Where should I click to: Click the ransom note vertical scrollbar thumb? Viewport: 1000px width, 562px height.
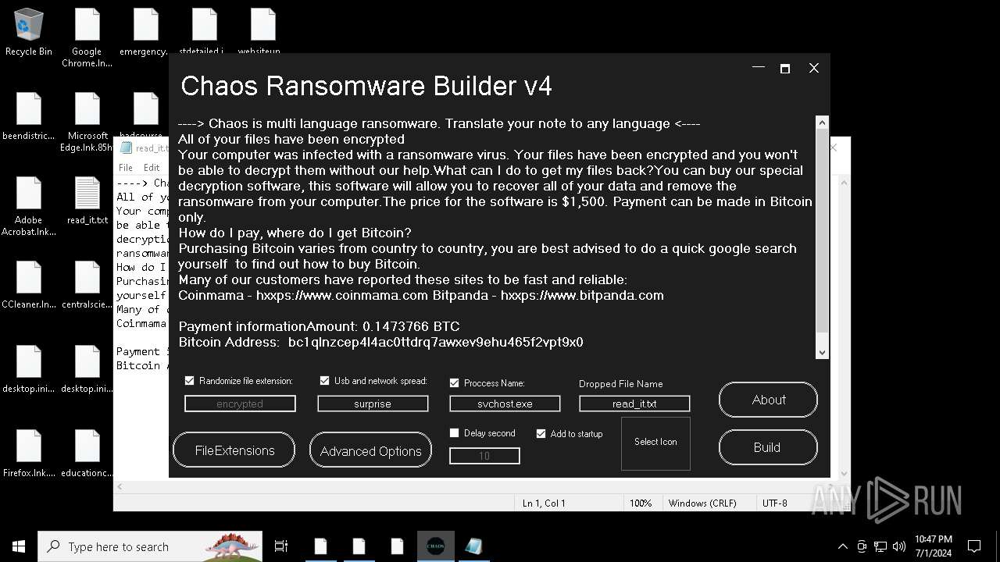tap(822, 231)
